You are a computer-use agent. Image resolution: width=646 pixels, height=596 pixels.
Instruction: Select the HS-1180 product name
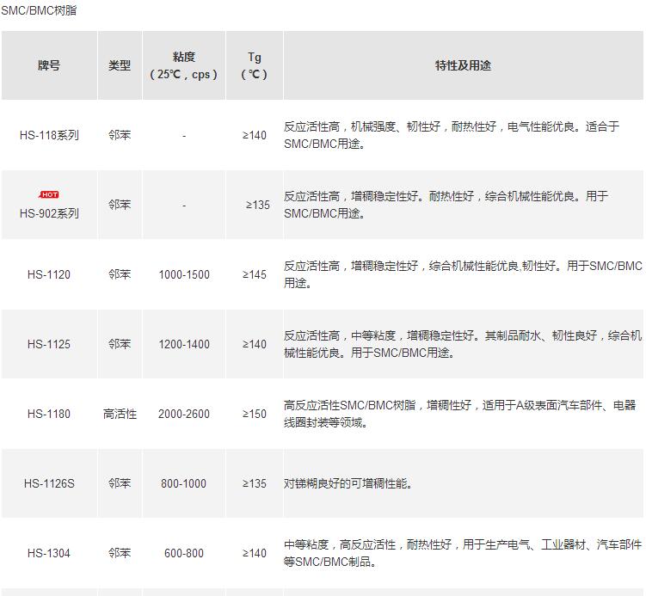[x=49, y=414]
